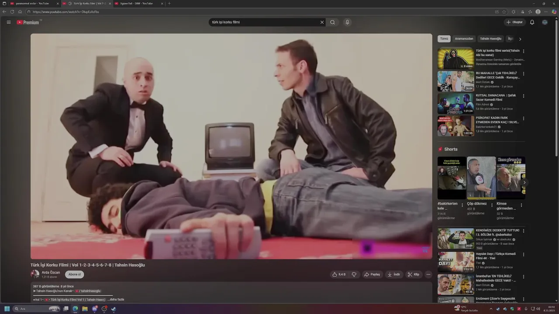Select the 'Aramanızdan' filter chip
The image size is (559, 314).
point(464,39)
